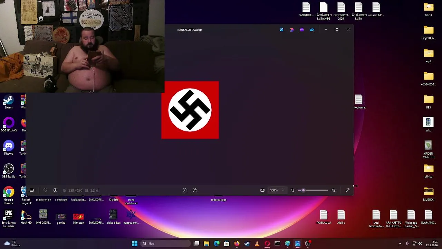
Task: Select the OSTOSLISTA 2026 text file
Action: [x=341, y=11]
